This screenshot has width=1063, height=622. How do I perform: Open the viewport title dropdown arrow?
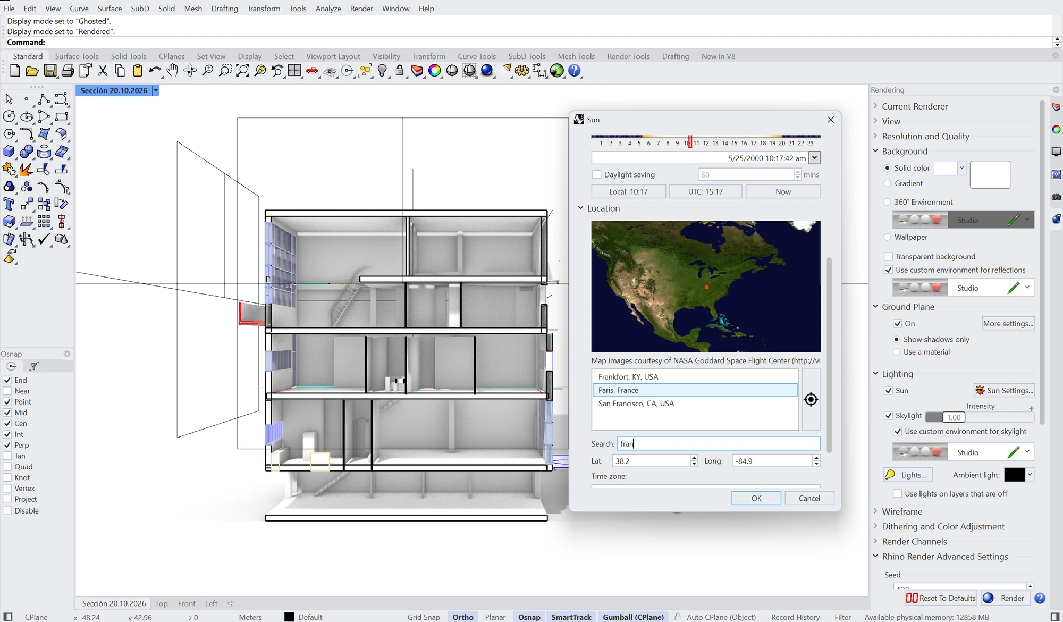[156, 90]
